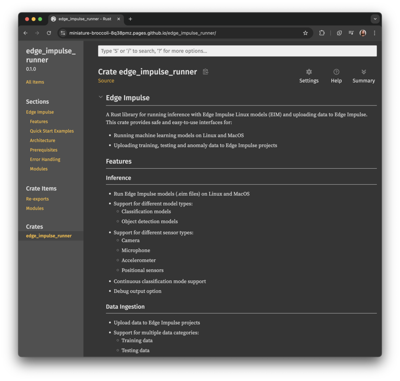This screenshot has width=400, height=381.
Task: Jump to Quick Start Examples
Action: (52, 131)
